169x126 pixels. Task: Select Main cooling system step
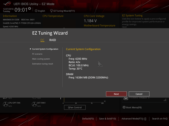(x=41, y=59)
